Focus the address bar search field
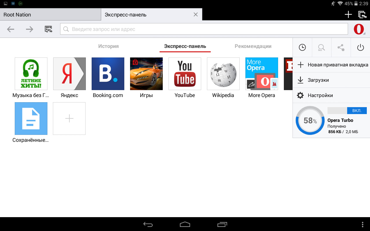Screen dimensions: 370x231 click(204, 29)
